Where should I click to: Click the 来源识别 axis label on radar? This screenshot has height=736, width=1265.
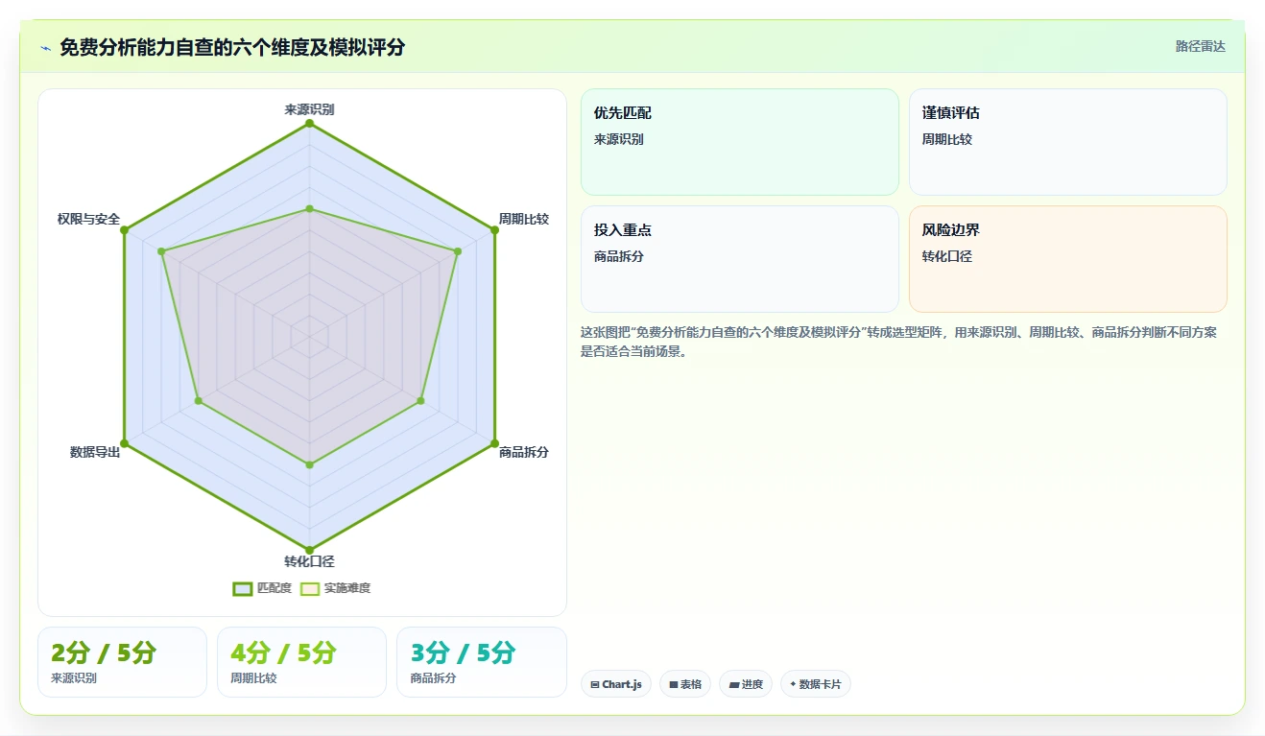(309, 109)
